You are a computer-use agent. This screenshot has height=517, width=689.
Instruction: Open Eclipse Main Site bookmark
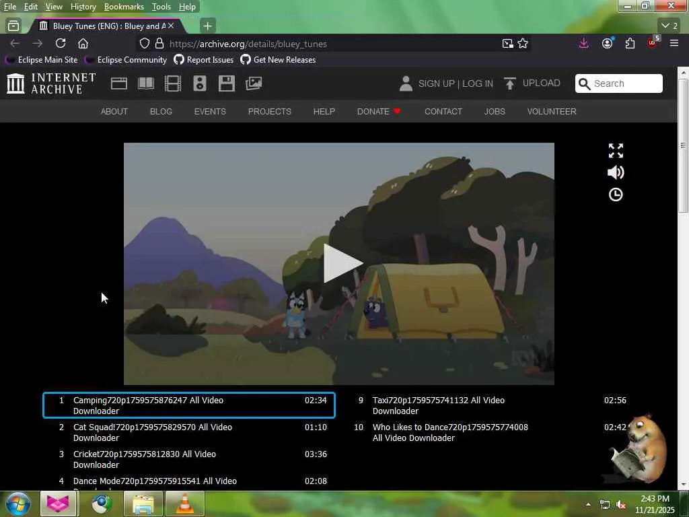coord(42,60)
